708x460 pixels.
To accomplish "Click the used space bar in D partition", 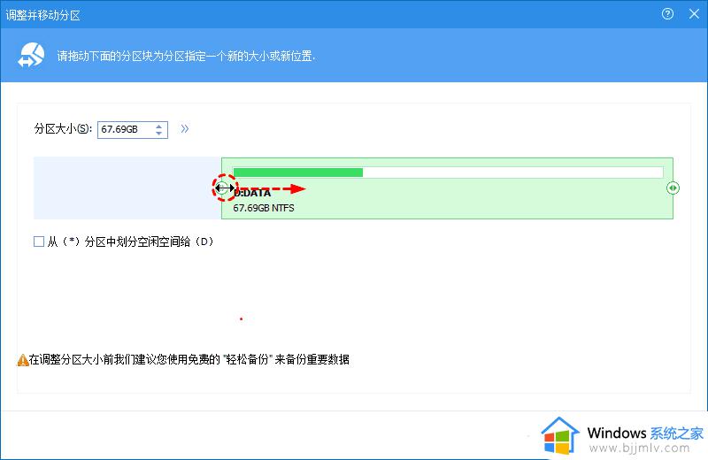I will [x=298, y=172].
